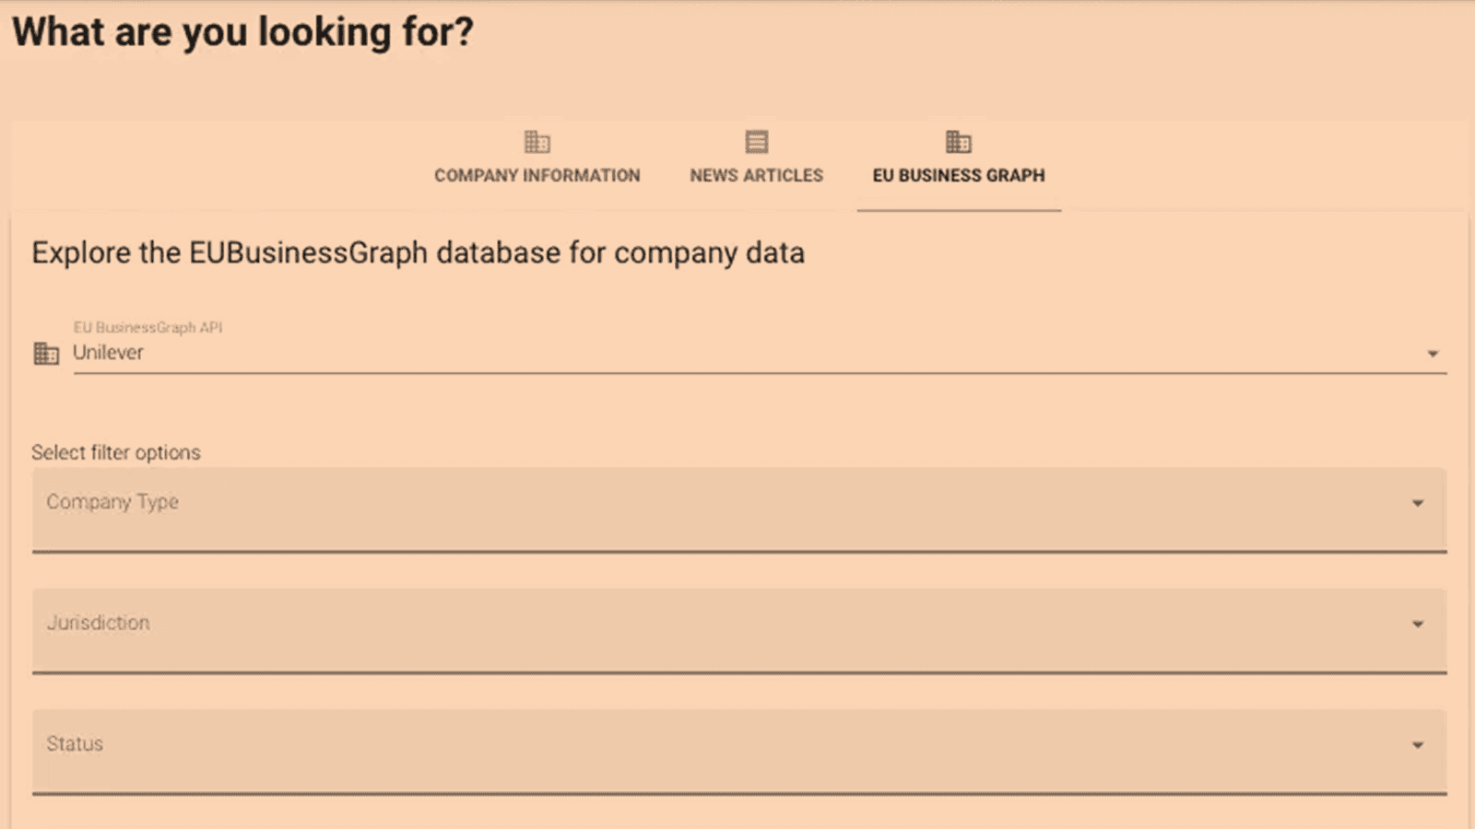Screen dimensions: 1475x829
Task: Click the Jurisdiction dropdown arrow
Action: click(x=1418, y=625)
